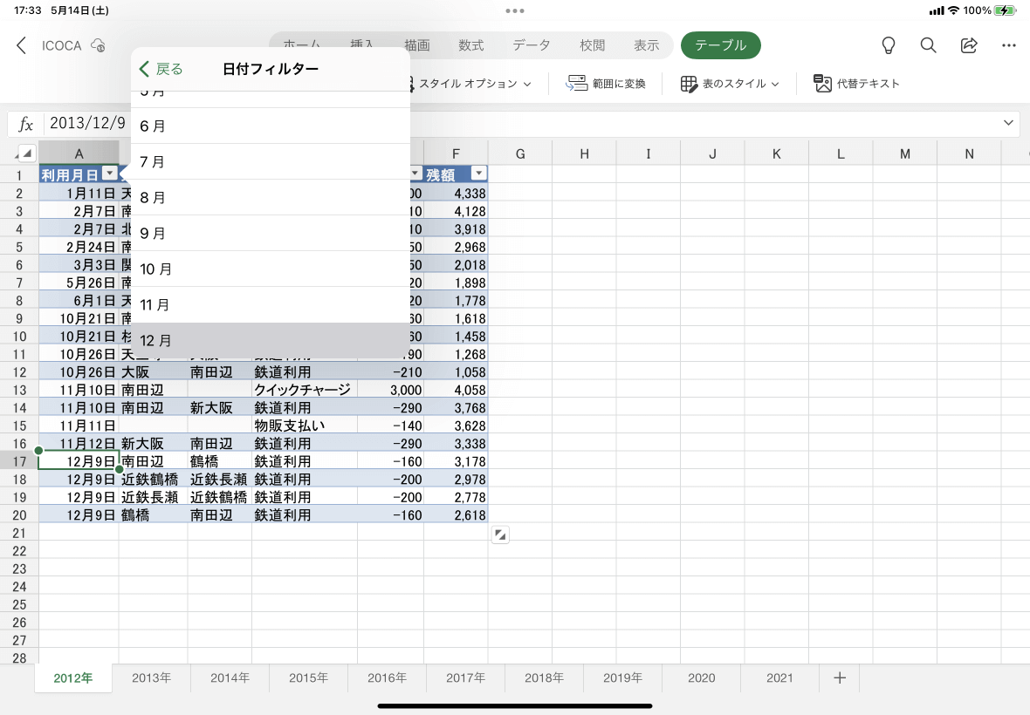Select 7 月 in date filter
The image size is (1030, 715).
(x=271, y=161)
